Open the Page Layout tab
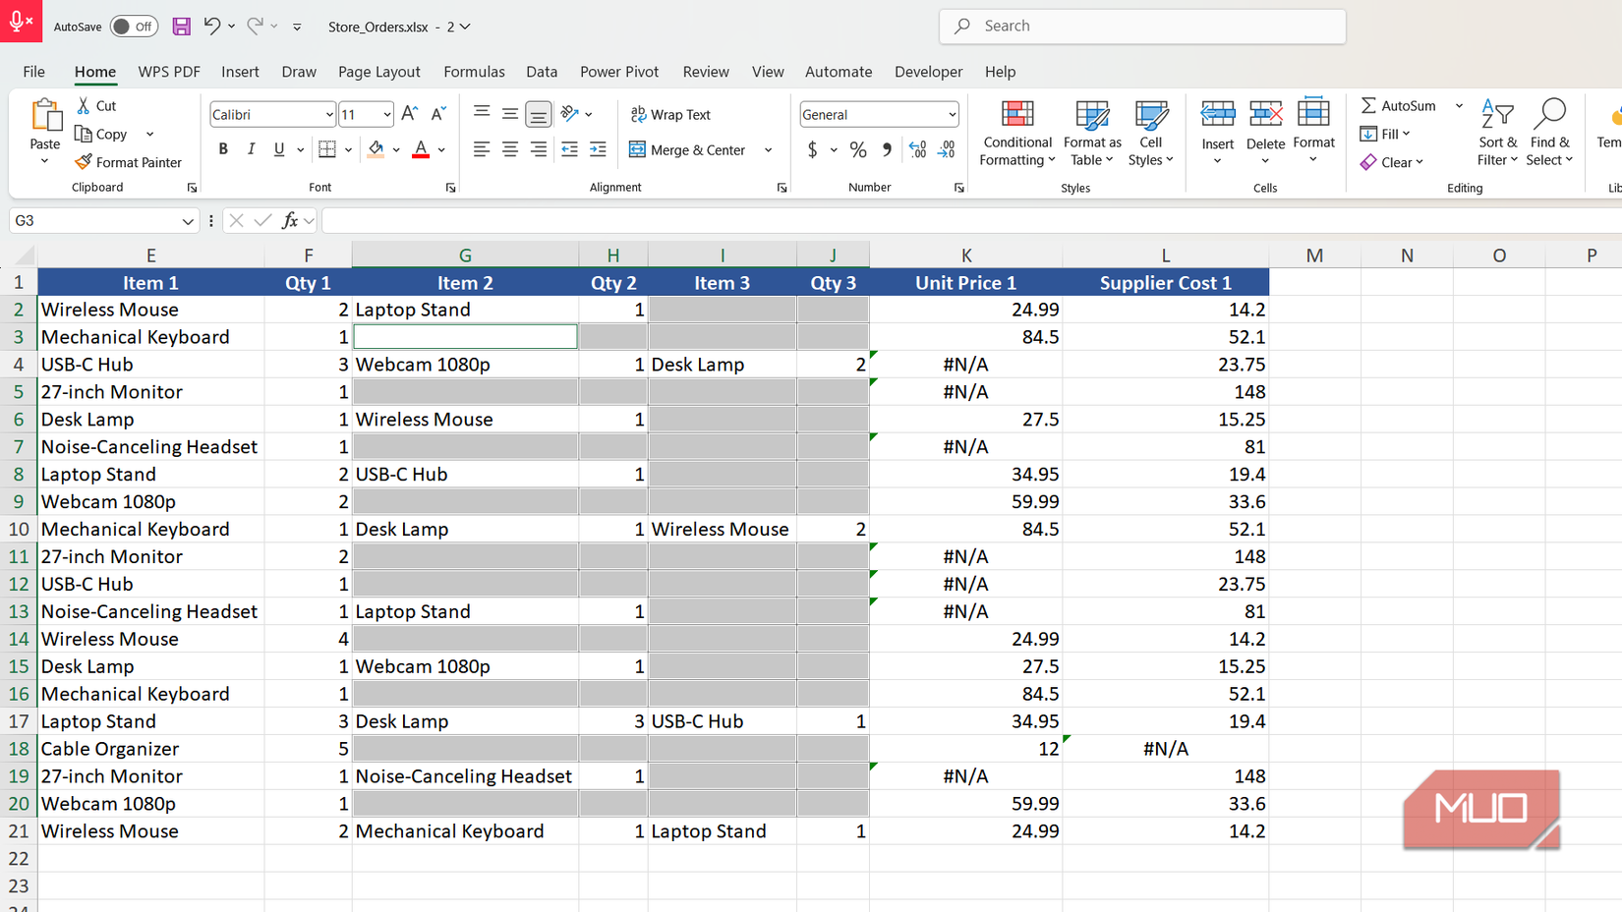Viewport: 1622px width, 912px height. [x=378, y=72]
